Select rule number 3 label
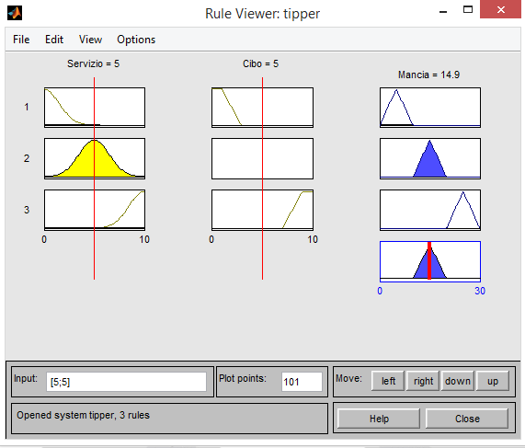The width and height of the screenshot is (525, 448). [27, 210]
